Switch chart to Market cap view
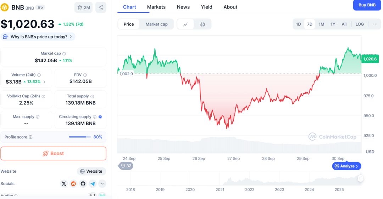This screenshot has height=199, width=383. point(156,24)
